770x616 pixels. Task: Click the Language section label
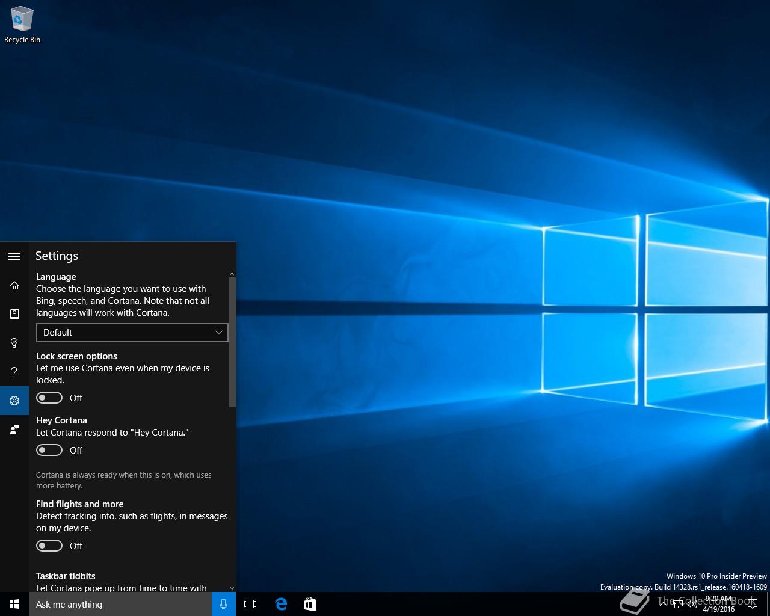pyautogui.click(x=56, y=277)
